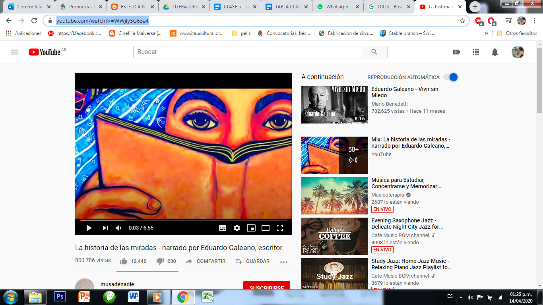Open YouTube account avatar menu
Image resolution: width=543 pixels, height=305 pixels.
[518, 52]
